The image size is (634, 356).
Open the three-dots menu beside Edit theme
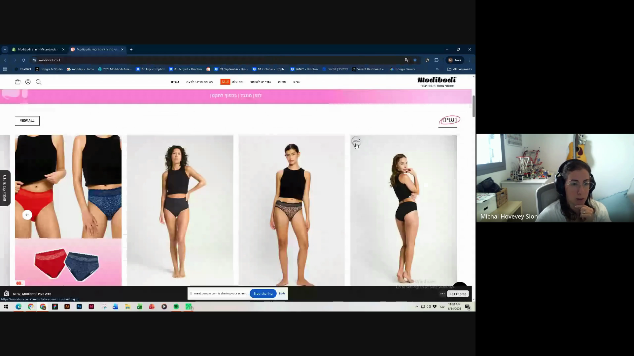click(x=442, y=294)
